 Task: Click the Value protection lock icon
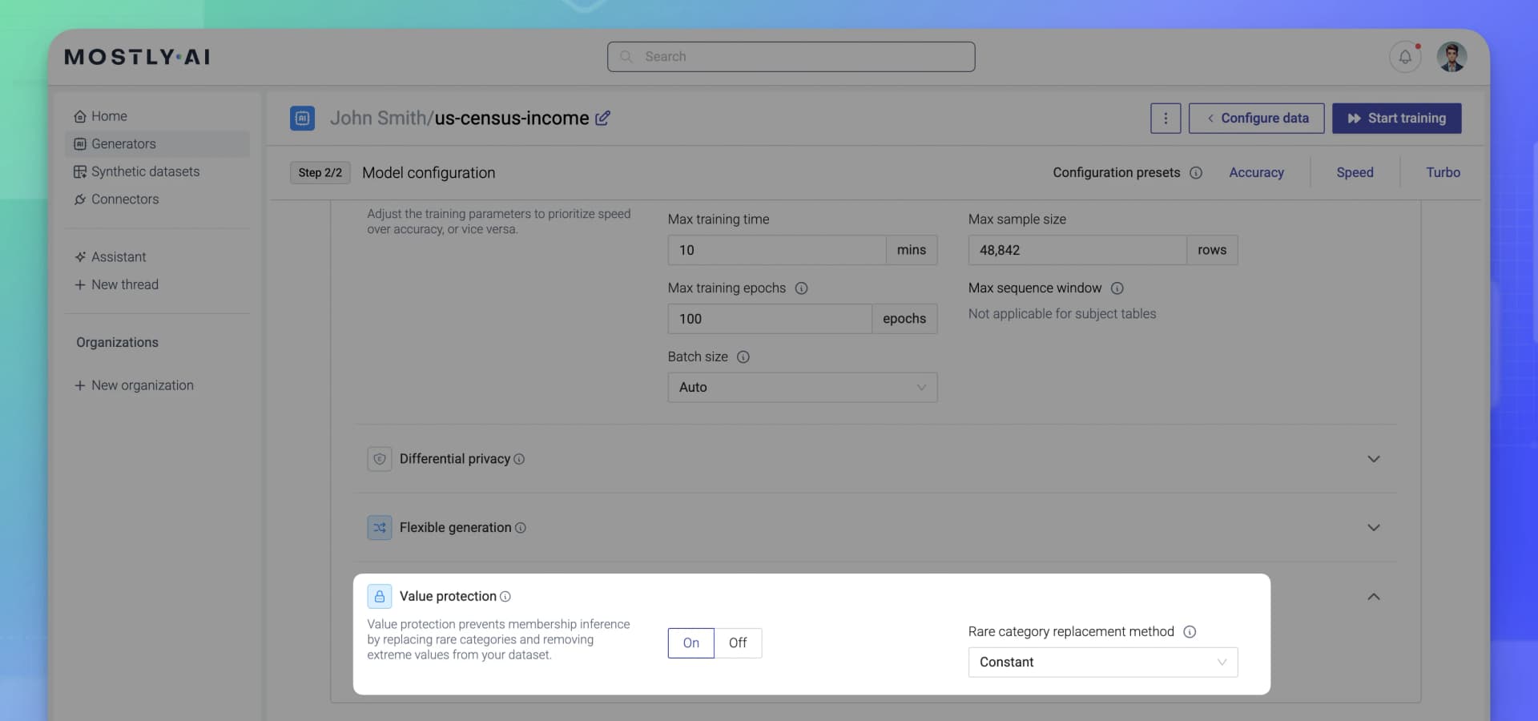point(380,596)
